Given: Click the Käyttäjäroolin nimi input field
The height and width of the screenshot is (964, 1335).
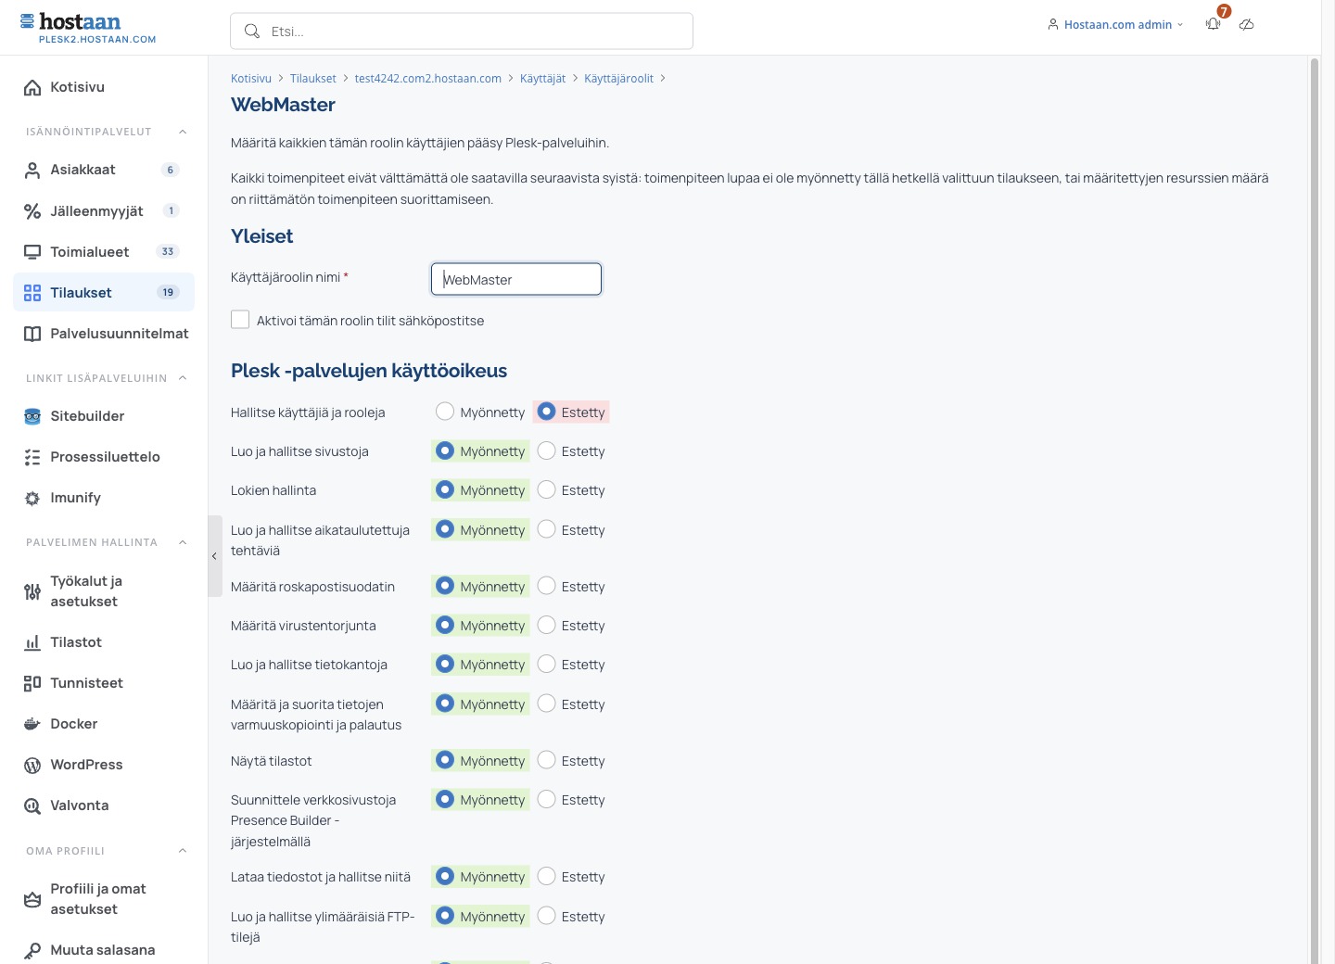Looking at the screenshot, I should tap(516, 279).
